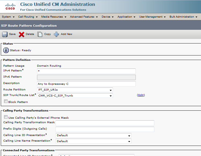The width and height of the screenshot is (201, 156).
Task: Open the Calling Line Name Presentation dropdown
Action: [93, 141]
